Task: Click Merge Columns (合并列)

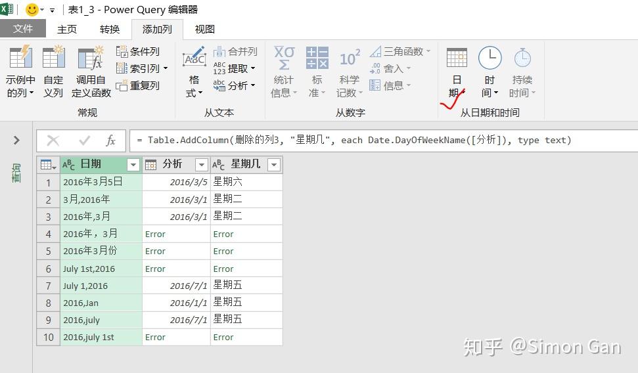Action: (235, 52)
